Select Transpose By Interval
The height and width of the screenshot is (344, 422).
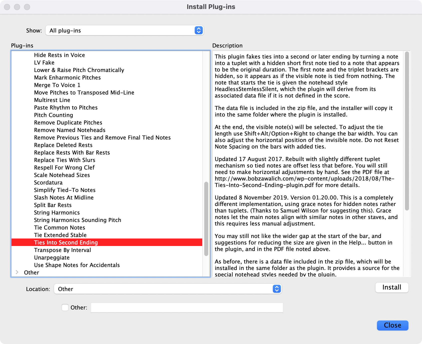62,250
